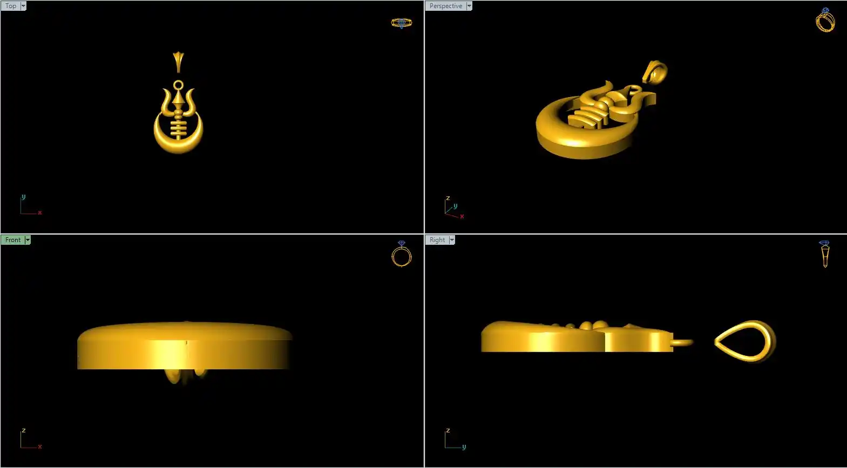The width and height of the screenshot is (847, 468).
Task: Click the XYZ axis indicator in Perspective viewport
Action: pyautogui.click(x=453, y=208)
